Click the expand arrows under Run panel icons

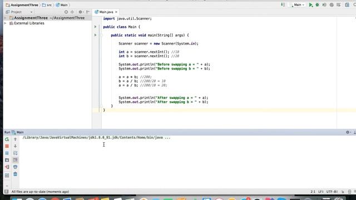[7, 186]
